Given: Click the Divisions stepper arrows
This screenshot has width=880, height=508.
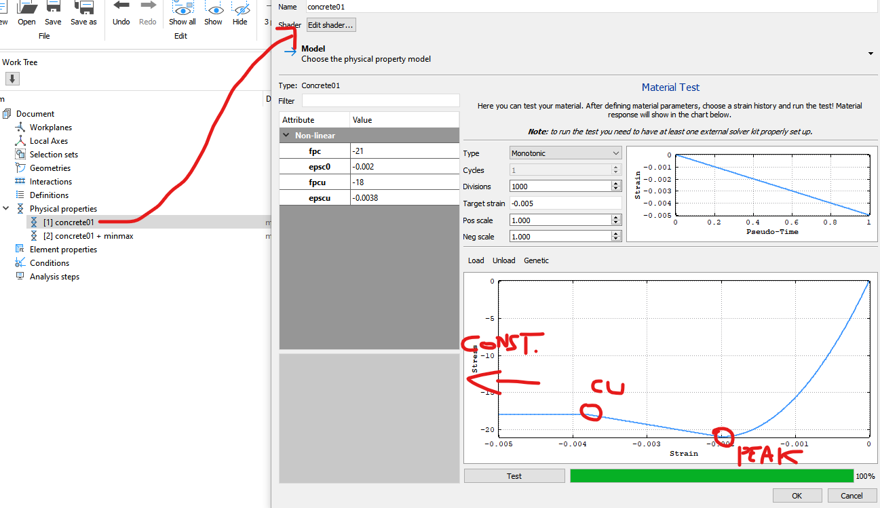Looking at the screenshot, I should (616, 187).
